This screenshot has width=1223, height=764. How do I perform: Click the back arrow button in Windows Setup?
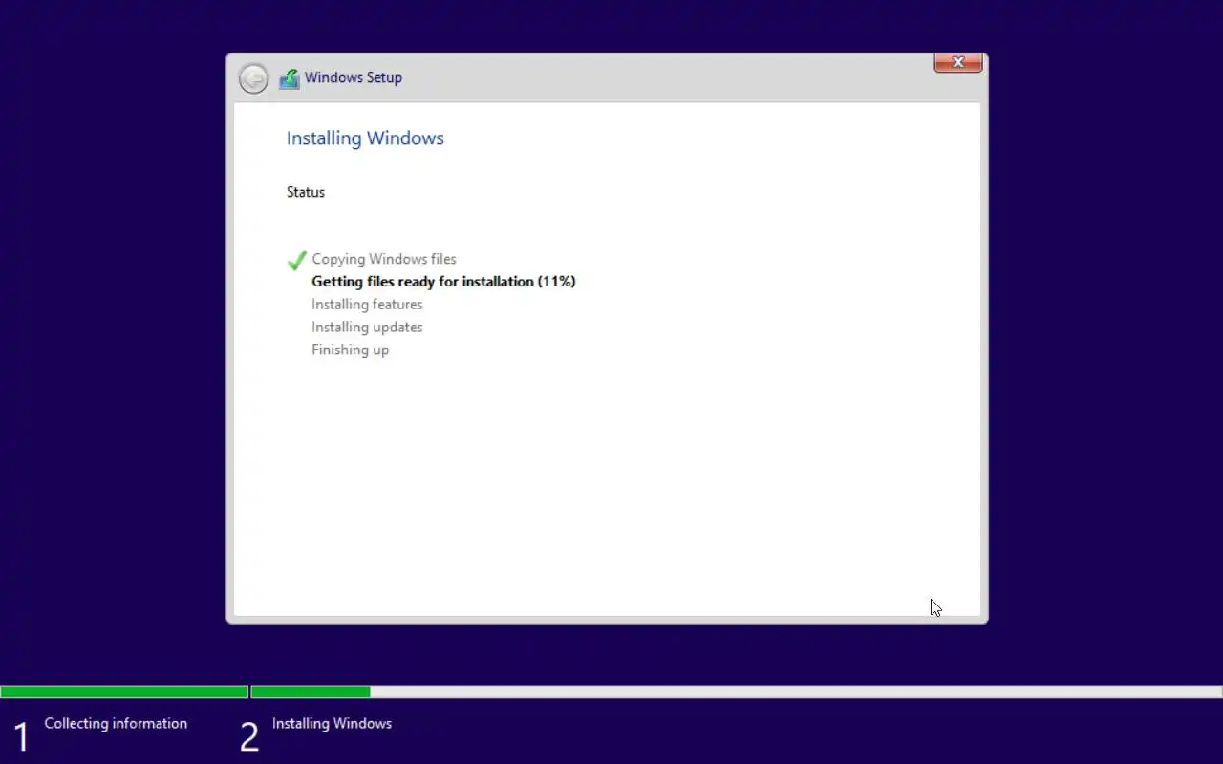coord(253,78)
